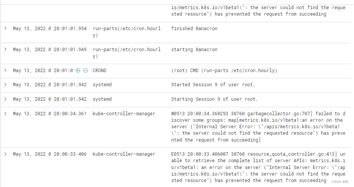
Task: Click the garbagecollector.go:707 warning message
Action: tap(258, 127)
